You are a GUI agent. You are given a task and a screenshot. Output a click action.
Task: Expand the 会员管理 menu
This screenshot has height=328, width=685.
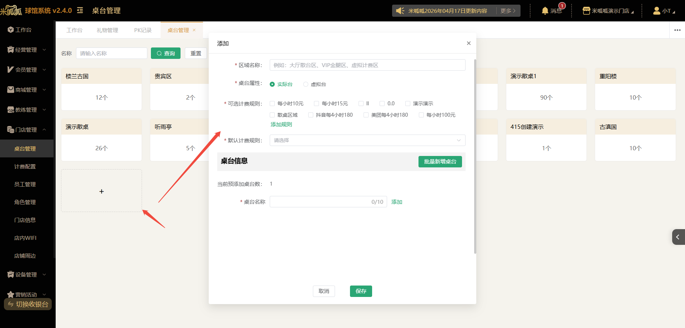[44, 70]
